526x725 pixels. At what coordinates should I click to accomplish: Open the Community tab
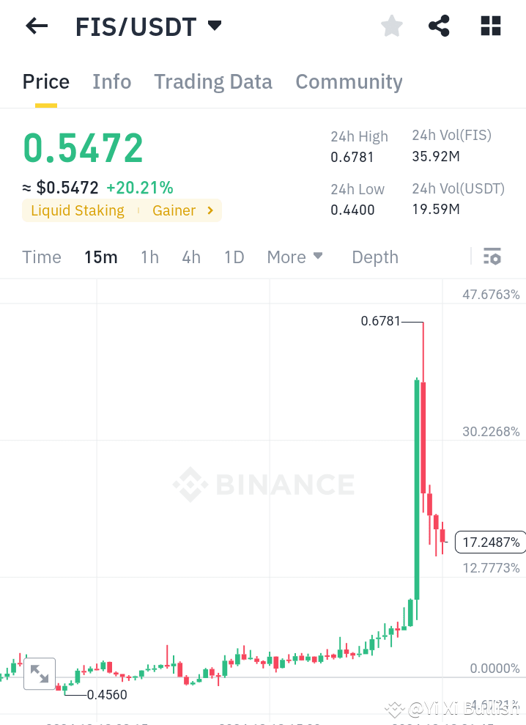(x=349, y=81)
